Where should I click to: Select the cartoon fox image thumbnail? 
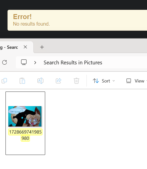point(25,116)
